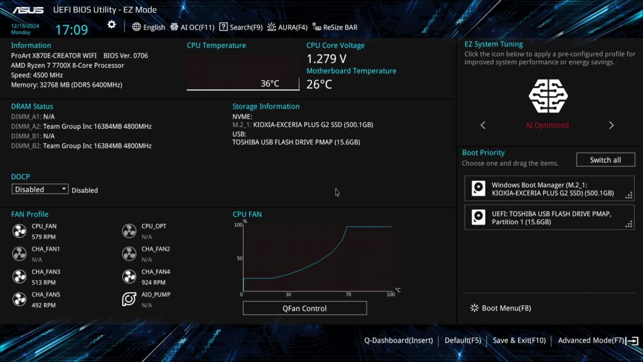
Task: Click the CPU_OPT fan icon
Action: (129, 231)
